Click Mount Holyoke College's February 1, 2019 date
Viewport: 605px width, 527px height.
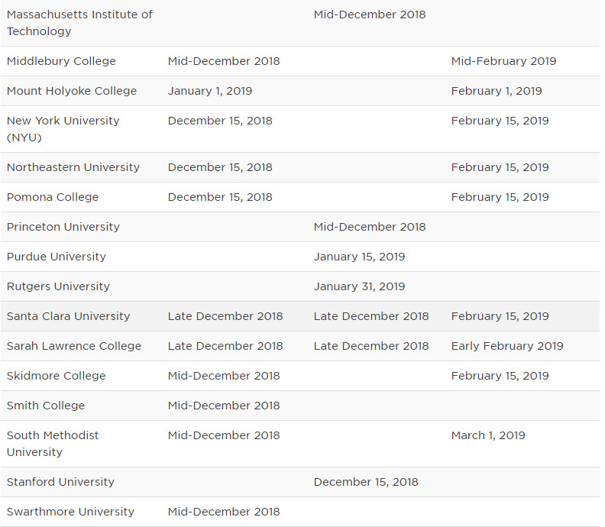coord(497,91)
